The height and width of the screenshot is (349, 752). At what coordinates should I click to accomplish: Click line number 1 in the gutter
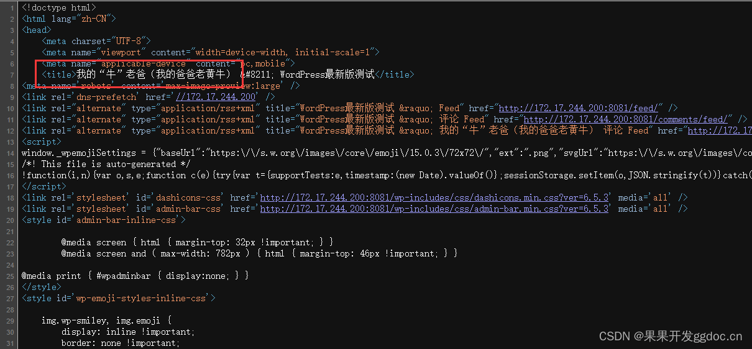[12, 7]
